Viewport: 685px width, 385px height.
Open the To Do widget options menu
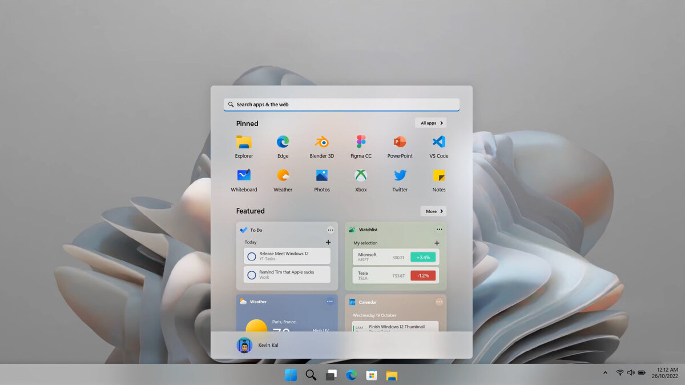click(x=331, y=230)
